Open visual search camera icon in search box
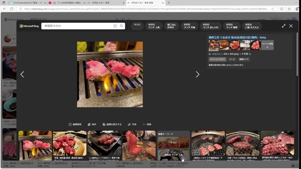This screenshot has width=301, height=169. 115,26
